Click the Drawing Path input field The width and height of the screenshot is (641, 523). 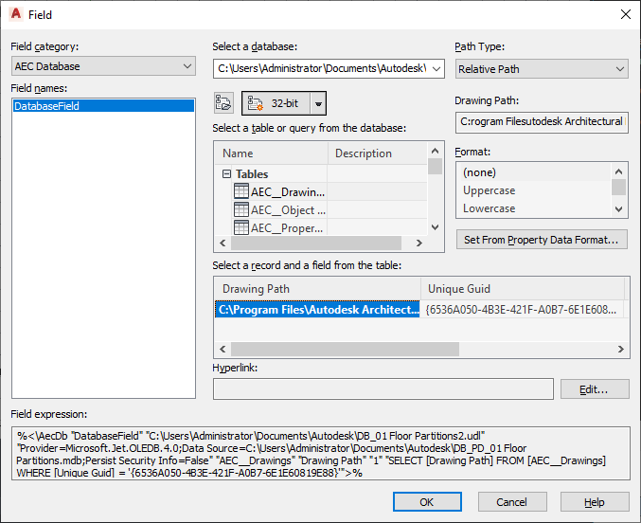tap(542, 122)
